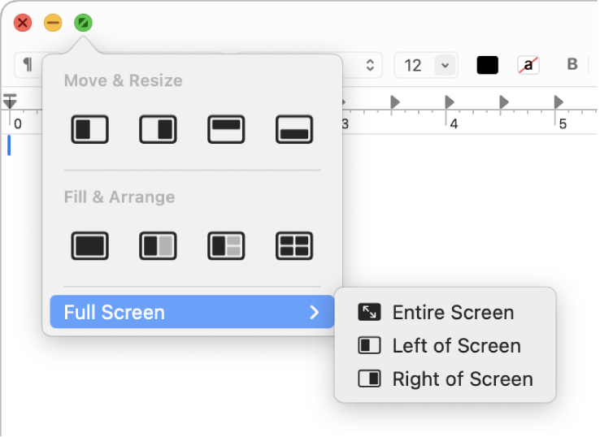Fill the screen with the window icon
Viewport: 600px width, 437px height.
coord(90,245)
